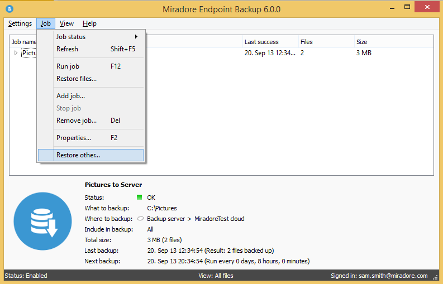Open the View menu
Viewport: 443px width, 284px height.
click(x=66, y=23)
